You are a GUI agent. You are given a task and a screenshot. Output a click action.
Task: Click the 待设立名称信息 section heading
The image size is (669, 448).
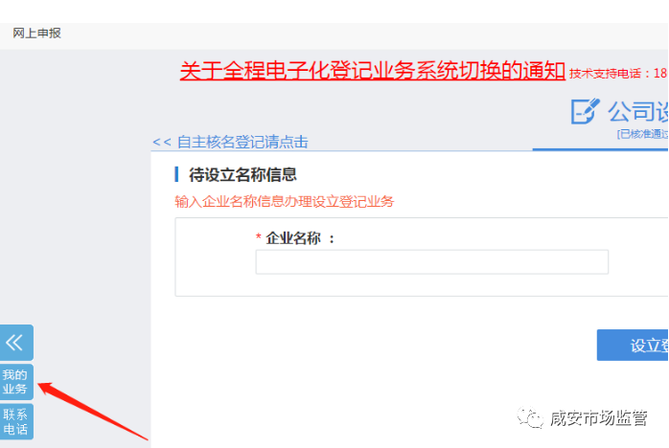pyautogui.click(x=242, y=175)
